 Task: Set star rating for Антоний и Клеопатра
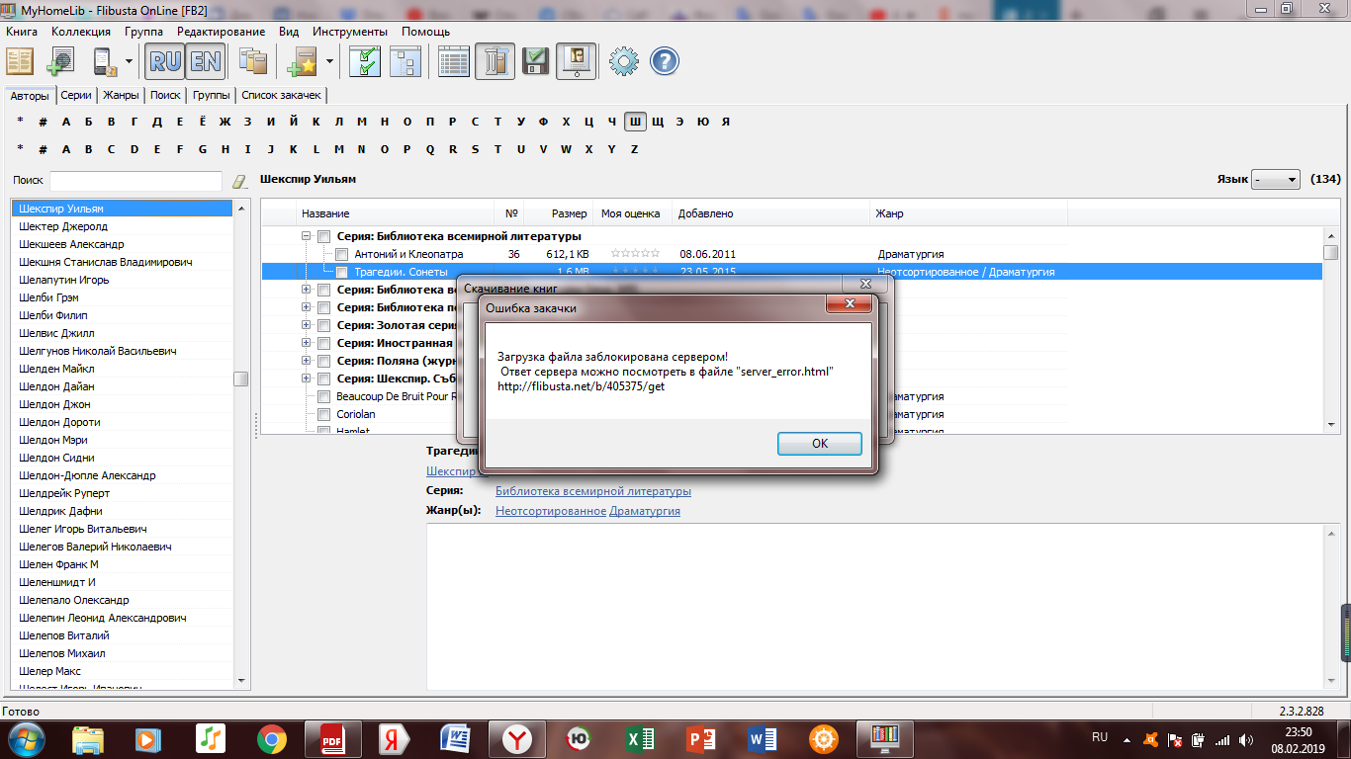click(x=635, y=254)
